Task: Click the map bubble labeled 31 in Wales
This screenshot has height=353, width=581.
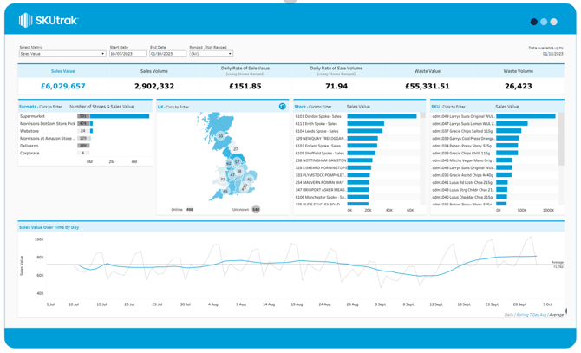Action: click(224, 180)
